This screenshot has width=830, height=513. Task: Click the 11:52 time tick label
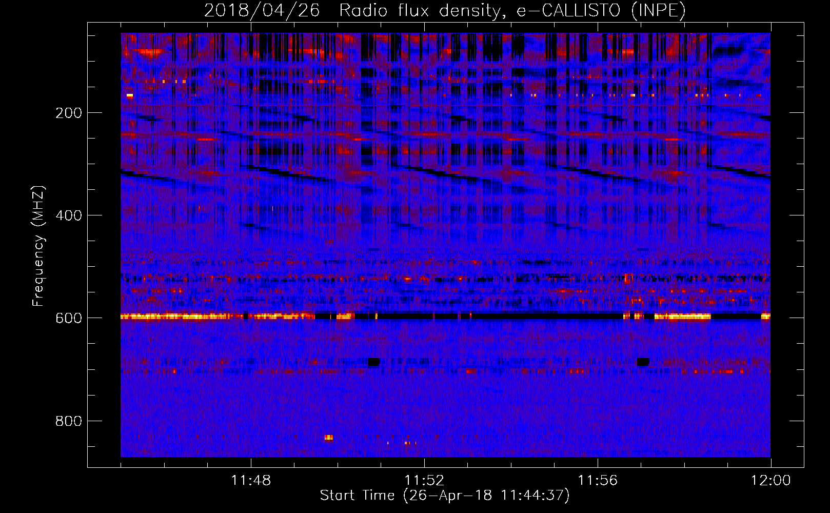click(x=424, y=481)
